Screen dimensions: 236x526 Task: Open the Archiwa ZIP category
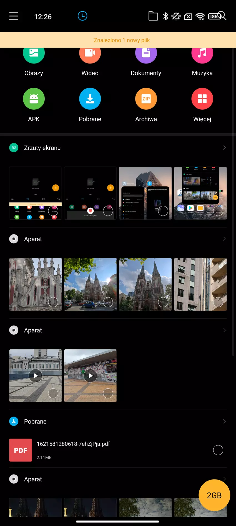coord(146,105)
